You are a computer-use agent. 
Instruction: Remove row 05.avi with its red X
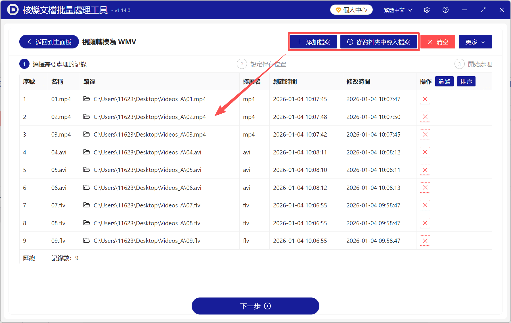click(425, 170)
